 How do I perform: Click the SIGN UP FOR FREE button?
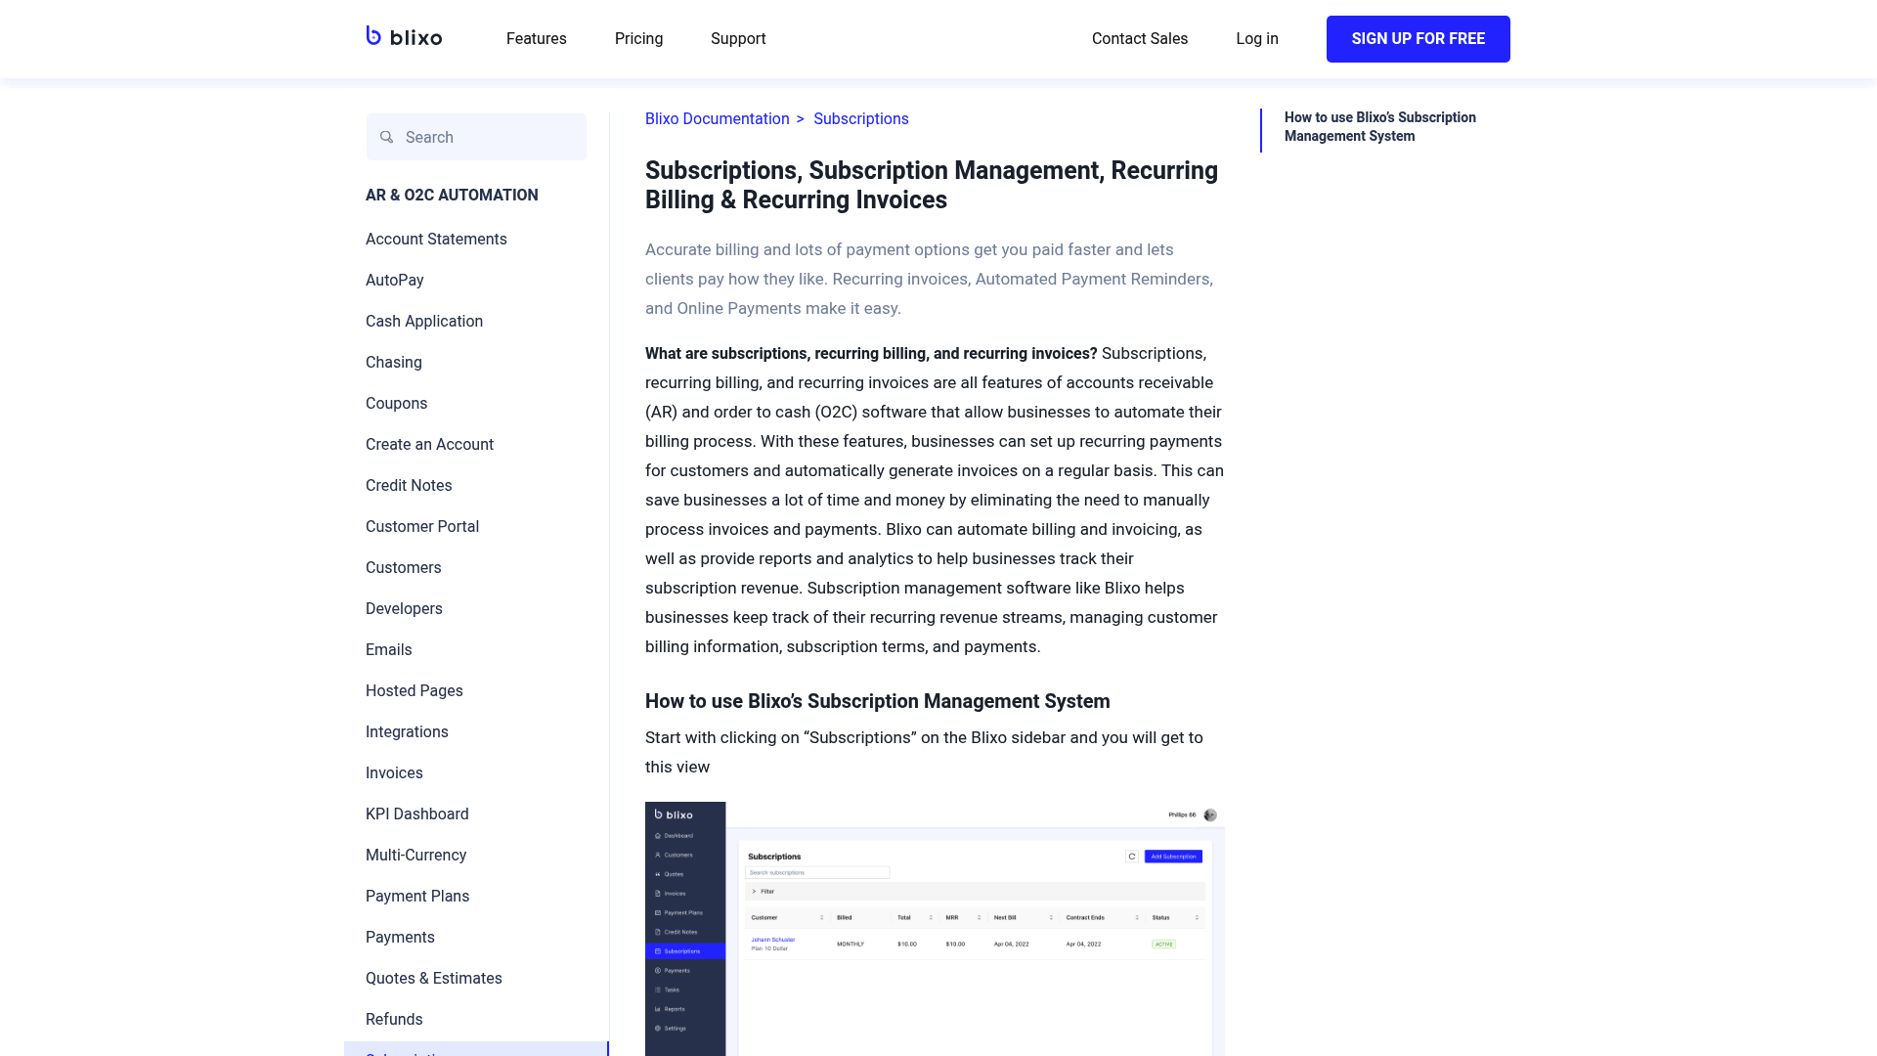pyautogui.click(x=1418, y=38)
